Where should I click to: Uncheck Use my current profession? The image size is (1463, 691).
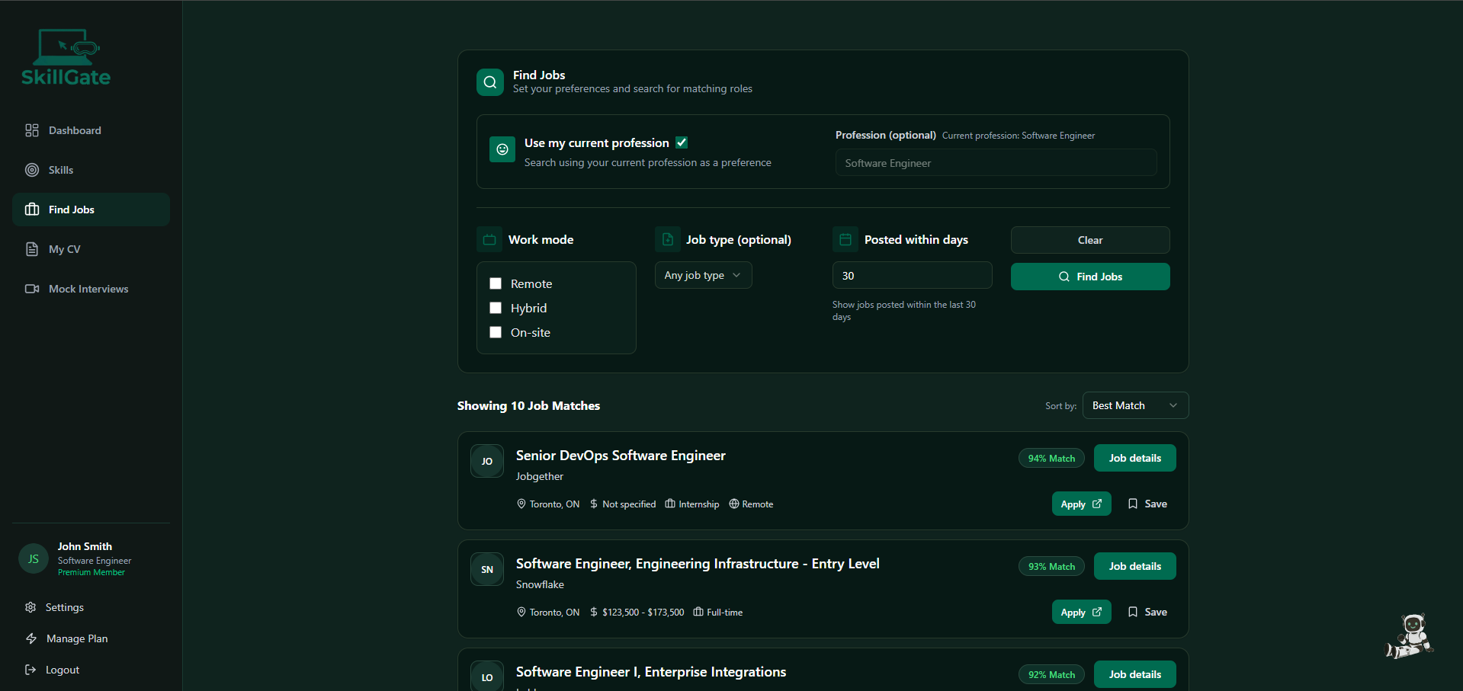pos(682,142)
